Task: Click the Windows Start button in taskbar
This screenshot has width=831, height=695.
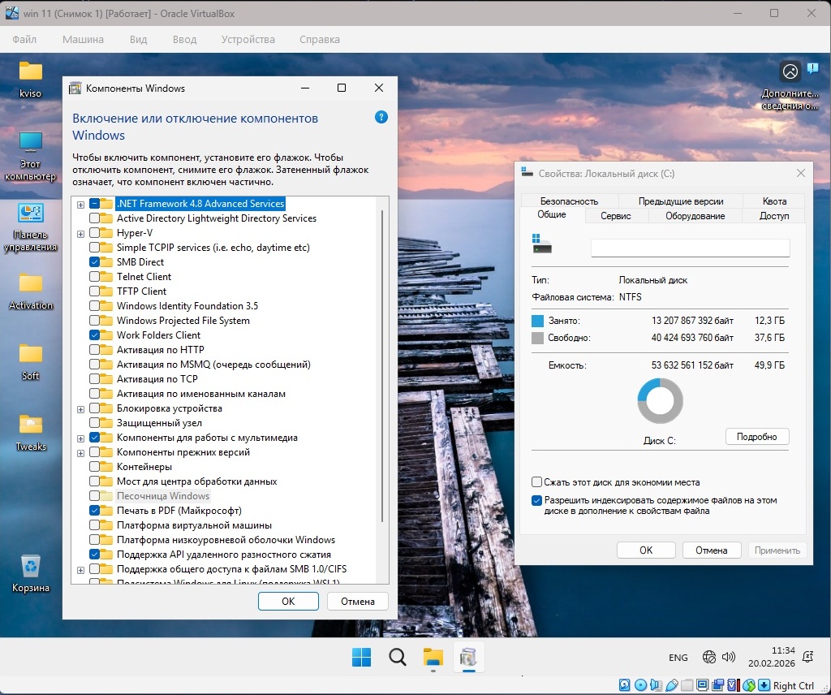Action: pyautogui.click(x=361, y=658)
